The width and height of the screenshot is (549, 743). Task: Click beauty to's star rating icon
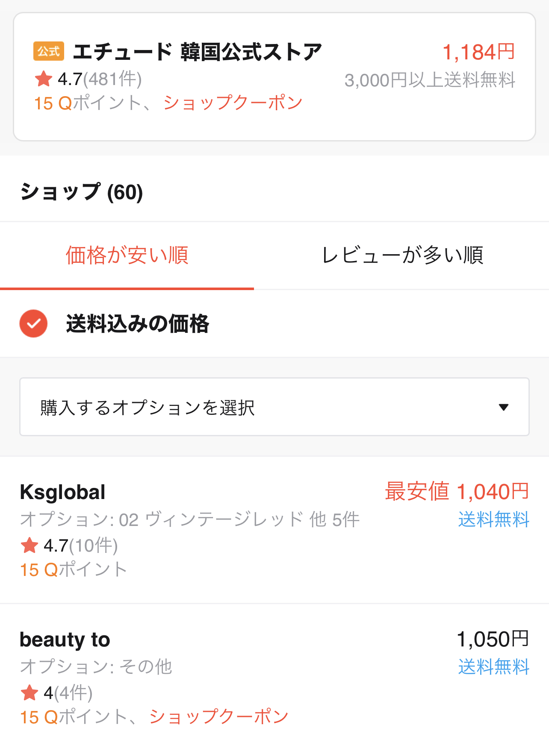pos(30,693)
